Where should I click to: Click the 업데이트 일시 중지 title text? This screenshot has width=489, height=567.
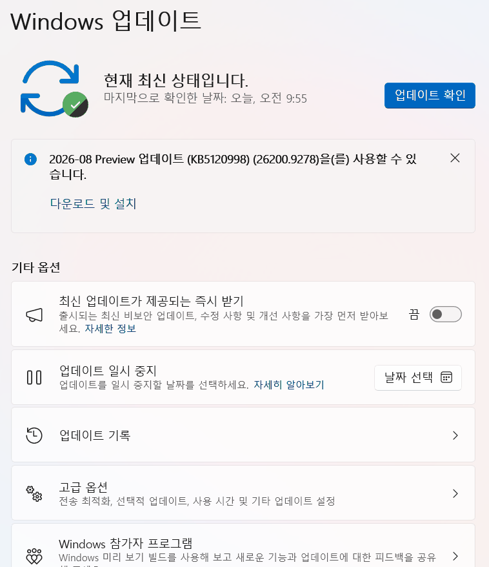point(108,371)
